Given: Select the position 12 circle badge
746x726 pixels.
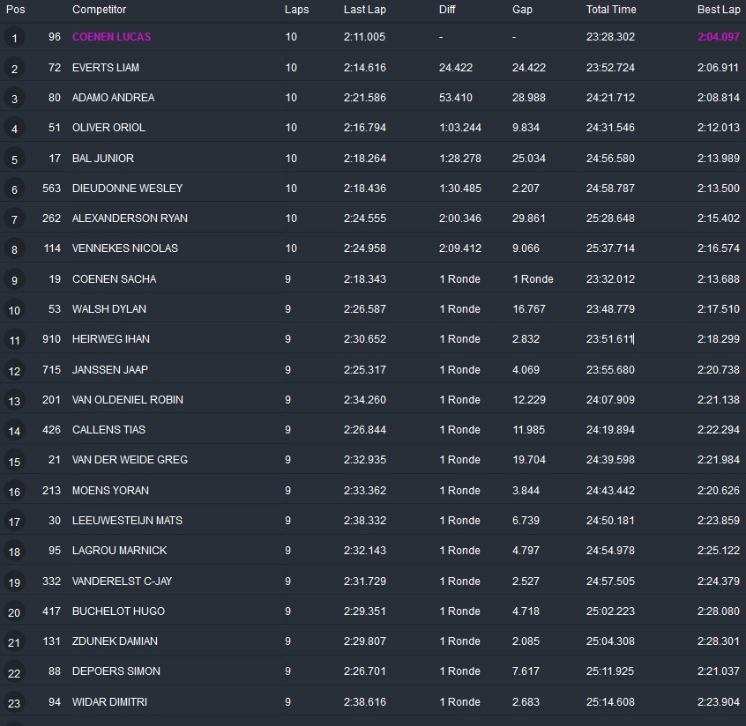Looking at the screenshot, I should tap(14, 371).
